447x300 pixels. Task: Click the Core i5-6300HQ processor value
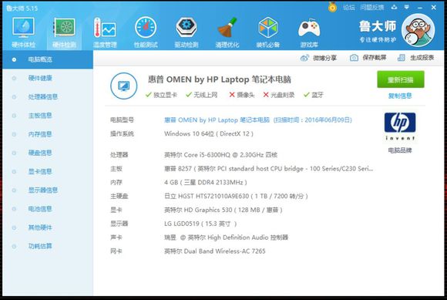(x=220, y=155)
